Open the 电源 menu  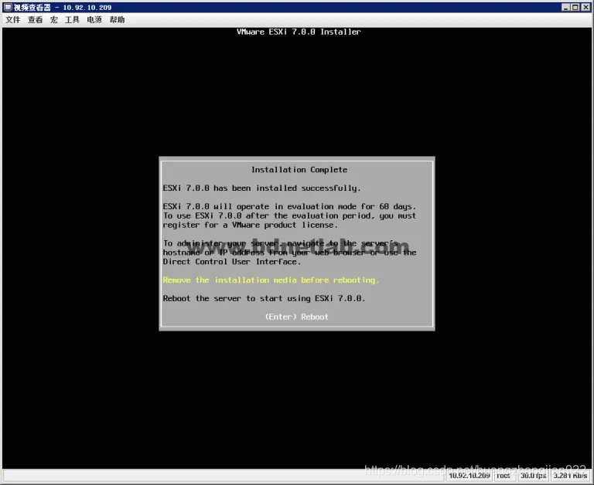[x=94, y=19]
